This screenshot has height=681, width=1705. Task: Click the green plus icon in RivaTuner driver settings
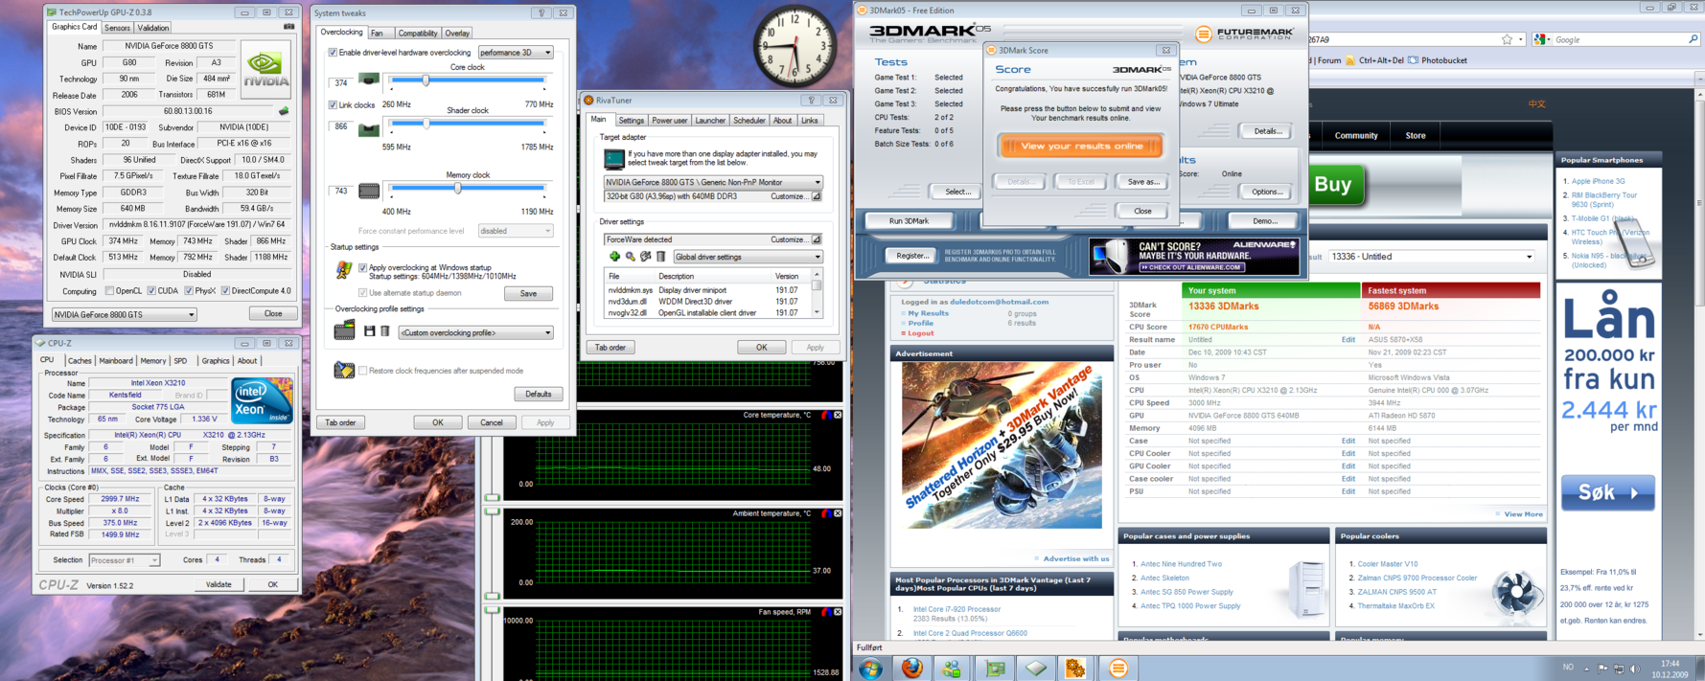point(614,257)
